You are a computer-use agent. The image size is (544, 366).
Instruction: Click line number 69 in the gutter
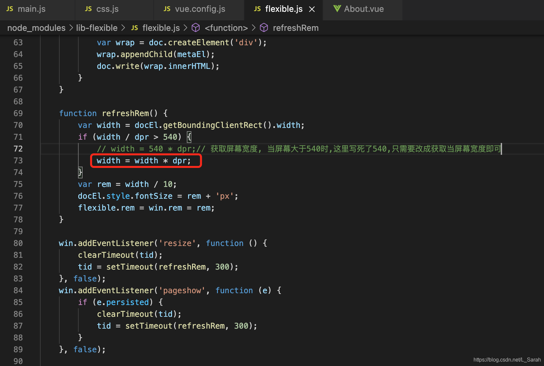click(x=18, y=113)
